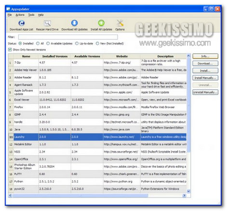Open the Actions menu
The image size is (227, 211).
tap(20, 15)
